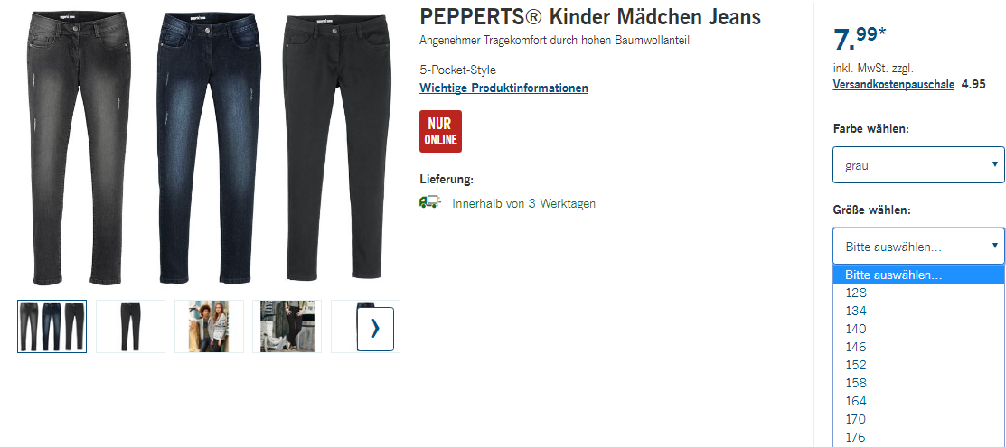The height and width of the screenshot is (447, 1006).
Task: Show thumbnail with two girls posing
Action: 209,326
